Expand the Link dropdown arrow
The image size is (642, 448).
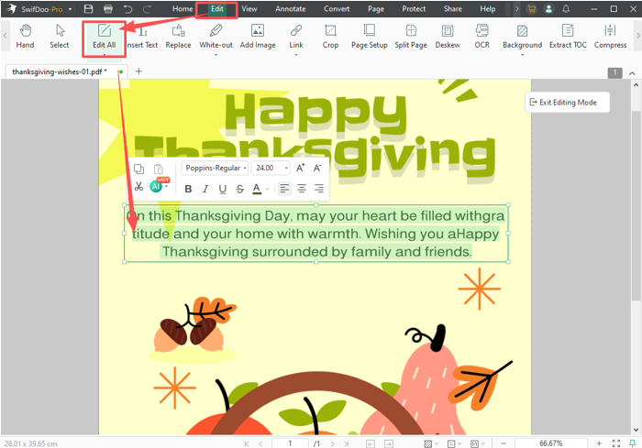click(x=296, y=54)
